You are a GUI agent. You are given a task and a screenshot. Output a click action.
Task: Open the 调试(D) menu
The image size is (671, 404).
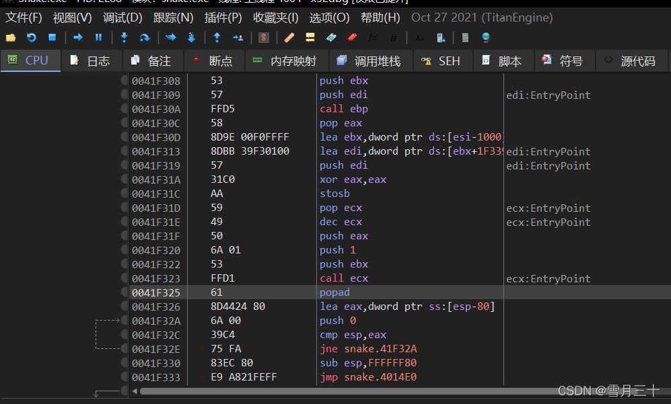(x=122, y=17)
